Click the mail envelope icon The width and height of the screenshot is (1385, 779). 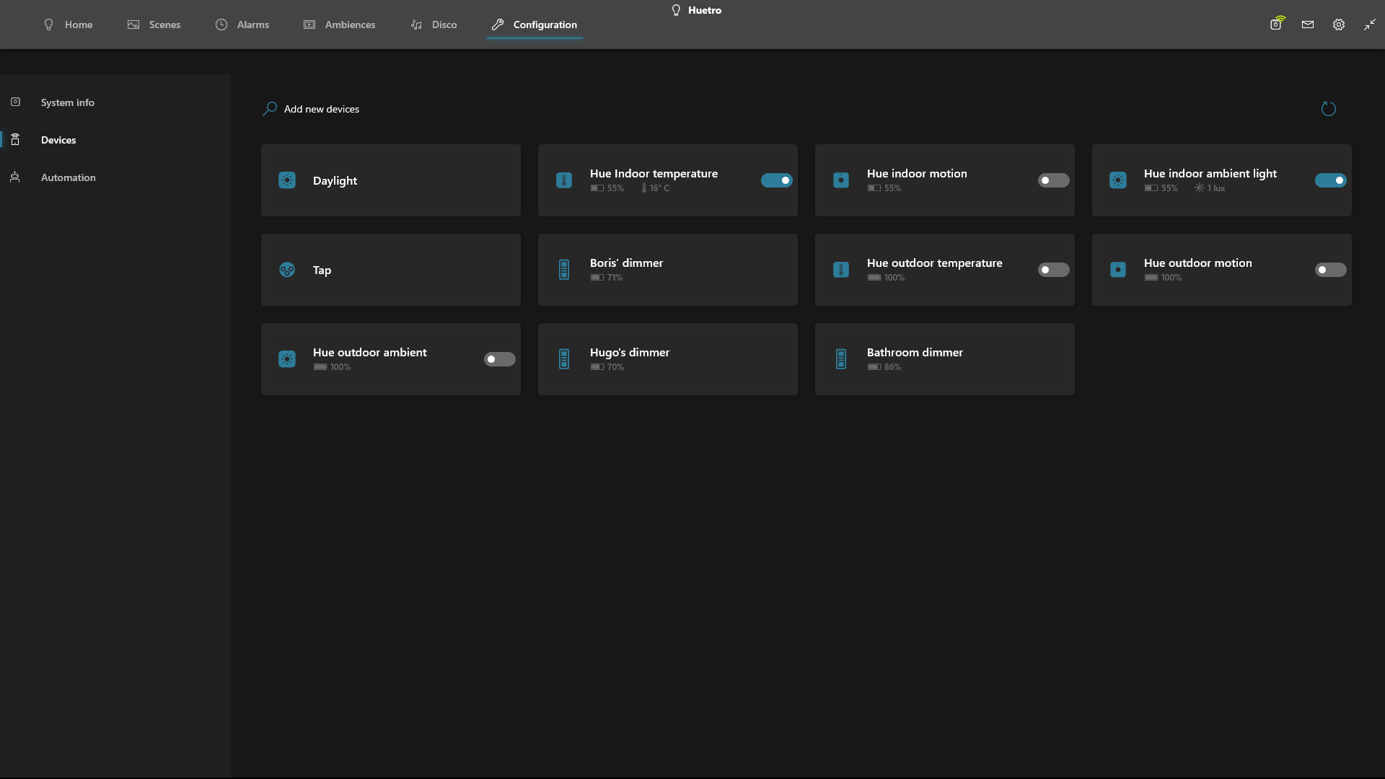(1308, 25)
